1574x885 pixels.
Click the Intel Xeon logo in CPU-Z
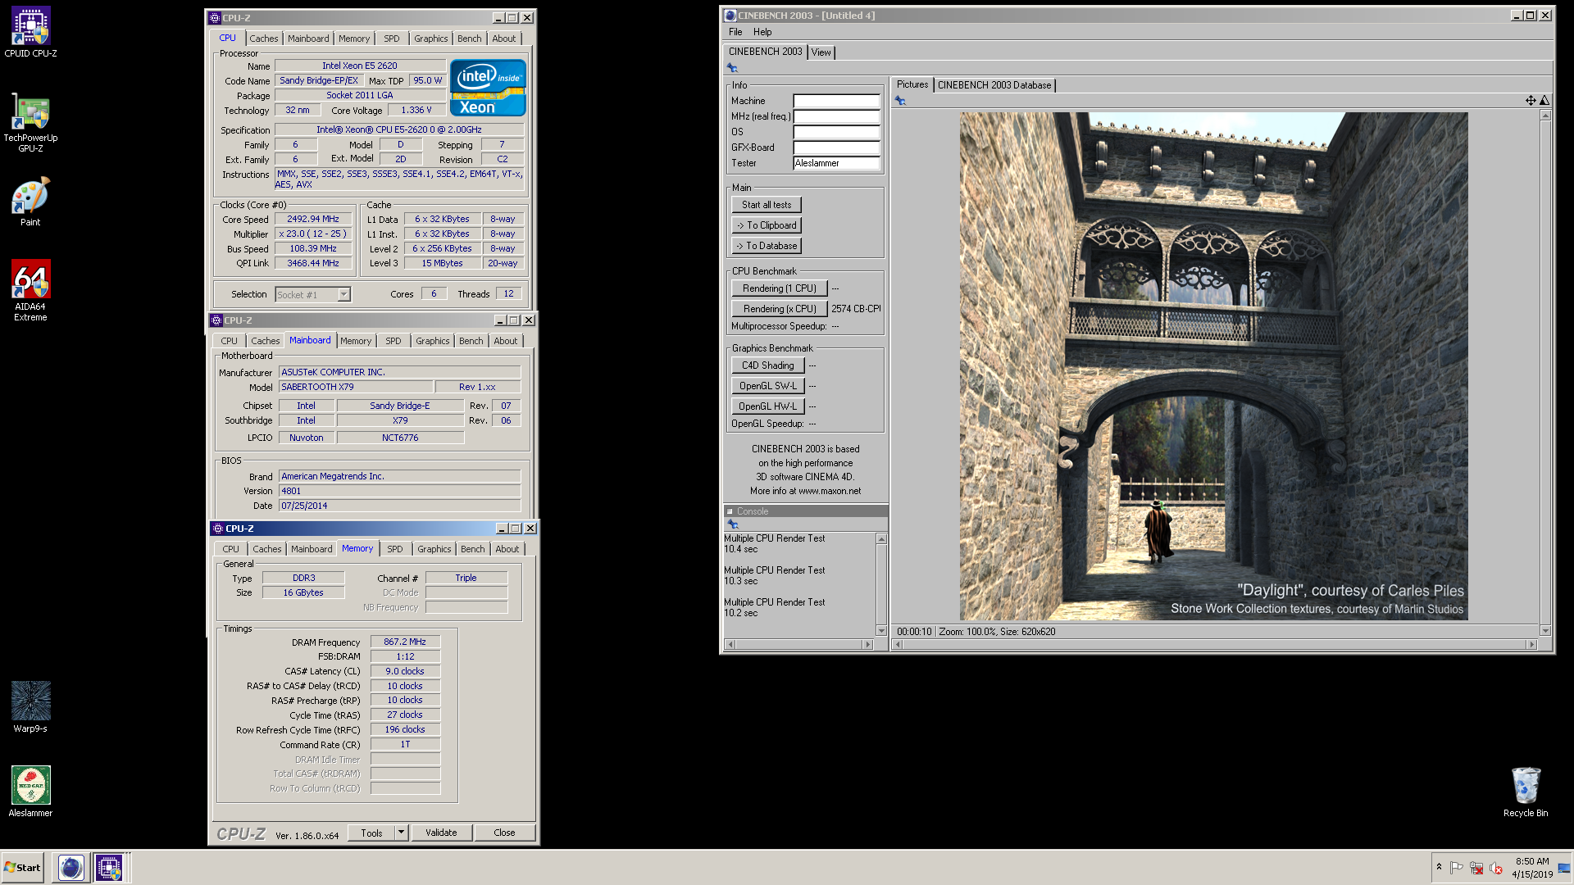tap(488, 88)
